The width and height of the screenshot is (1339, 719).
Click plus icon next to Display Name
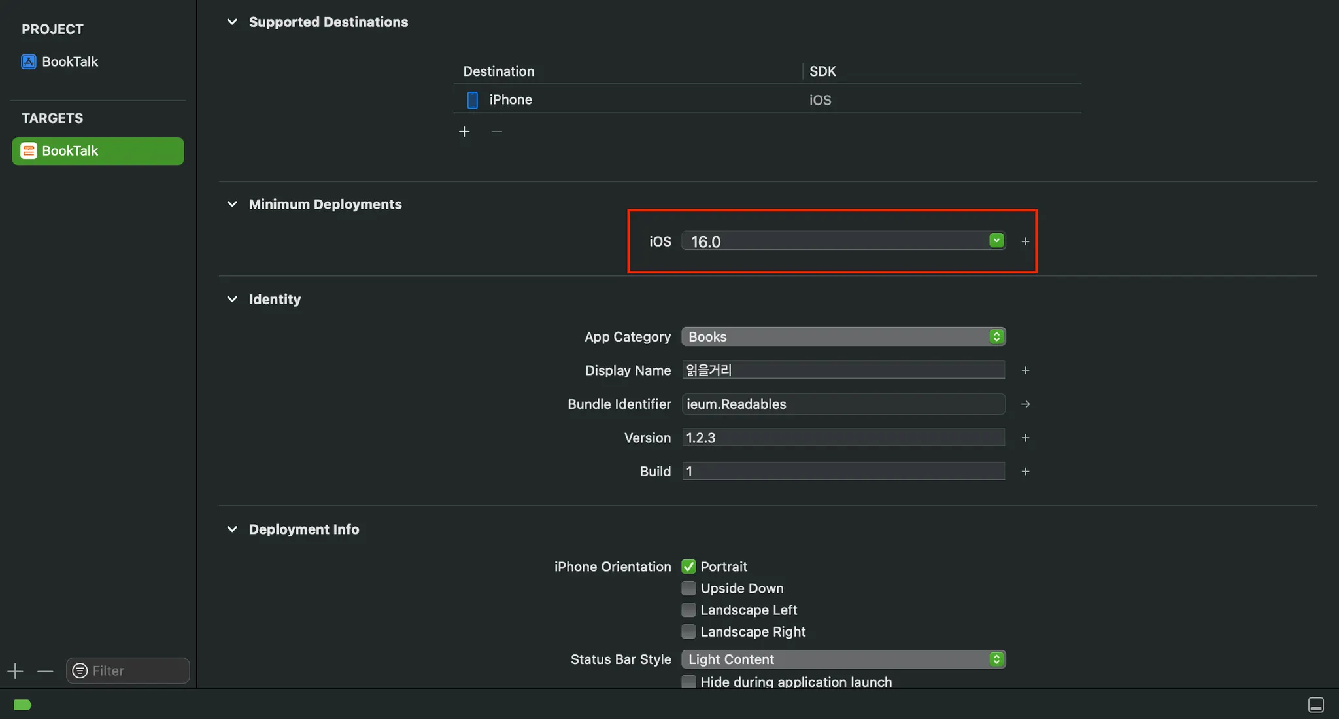click(x=1025, y=370)
